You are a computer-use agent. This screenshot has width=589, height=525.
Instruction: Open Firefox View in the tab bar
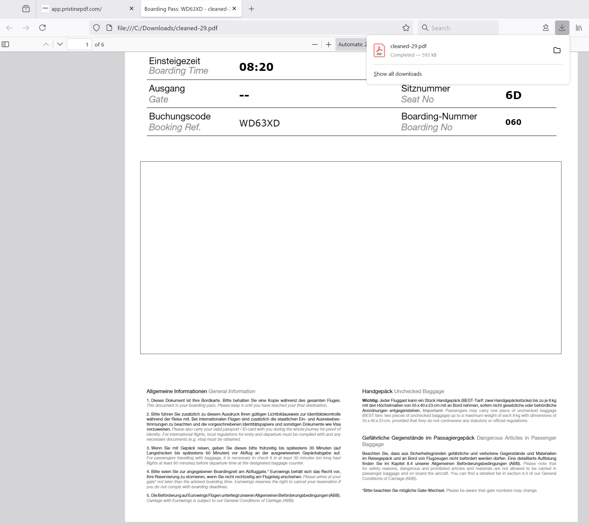click(26, 9)
